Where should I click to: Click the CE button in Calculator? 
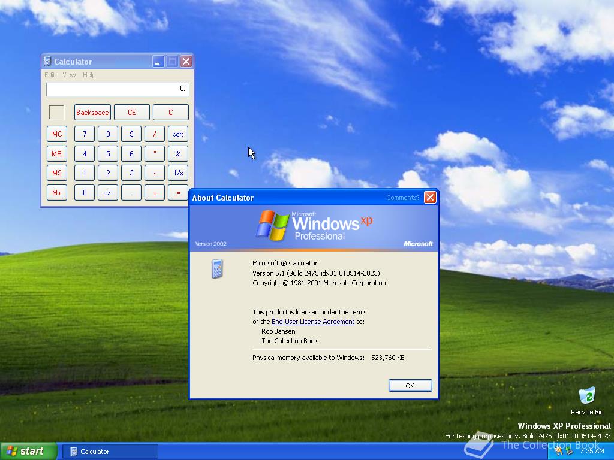pyautogui.click(x=131, y=112)
